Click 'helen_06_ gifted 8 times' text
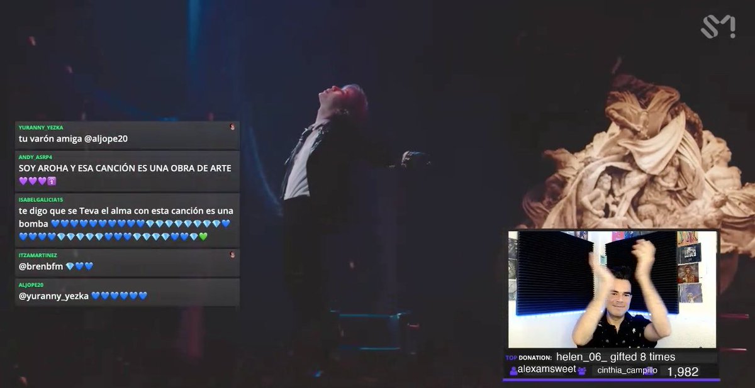Image resolution: width=755 pixels, height=388 pixels. tap(615, 357)
